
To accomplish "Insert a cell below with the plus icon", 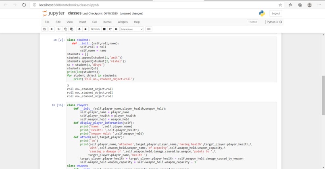I will coord(52,29).
